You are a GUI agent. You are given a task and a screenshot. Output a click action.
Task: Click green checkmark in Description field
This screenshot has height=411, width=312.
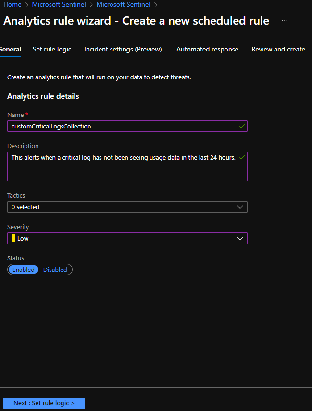242,157
